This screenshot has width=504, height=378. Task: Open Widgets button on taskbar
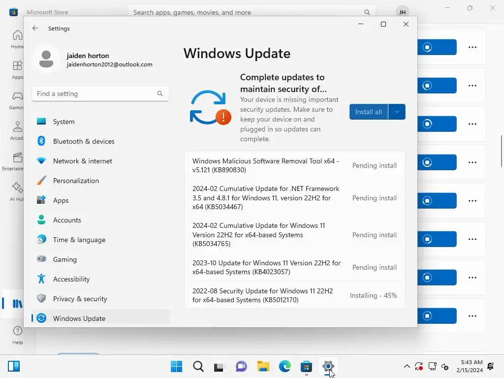(14, 366)
